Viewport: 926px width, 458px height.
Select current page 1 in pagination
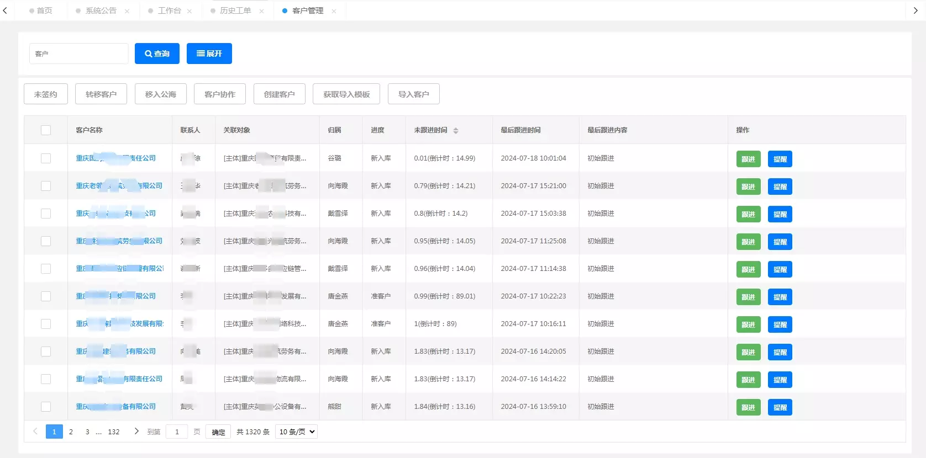tap(54, 432)
